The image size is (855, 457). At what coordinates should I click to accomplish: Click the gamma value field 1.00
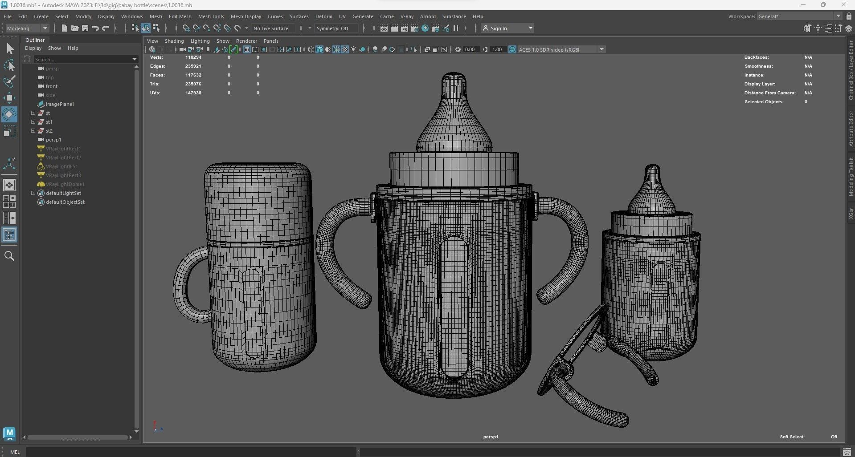coord(497,49)
